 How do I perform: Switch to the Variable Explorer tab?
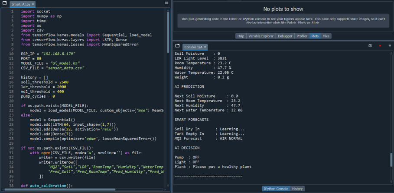[x=261, y=36]
